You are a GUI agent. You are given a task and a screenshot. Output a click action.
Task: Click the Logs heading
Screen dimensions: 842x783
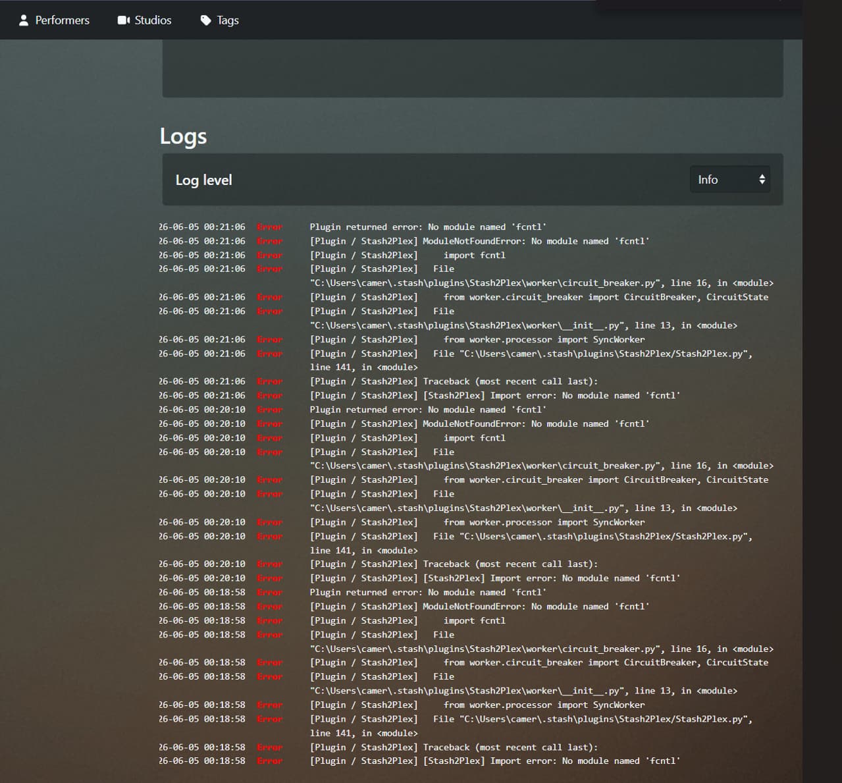click(183, 136)
